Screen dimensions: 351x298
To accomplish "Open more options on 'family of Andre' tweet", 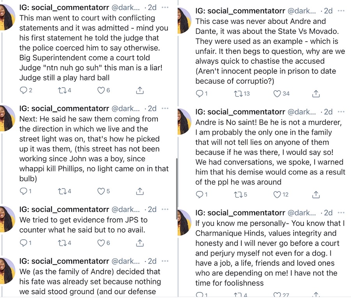I will (x=165, y=261).
